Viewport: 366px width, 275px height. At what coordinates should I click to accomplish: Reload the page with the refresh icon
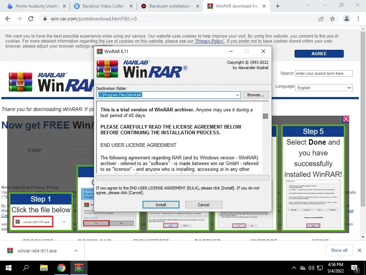point(31,19)
